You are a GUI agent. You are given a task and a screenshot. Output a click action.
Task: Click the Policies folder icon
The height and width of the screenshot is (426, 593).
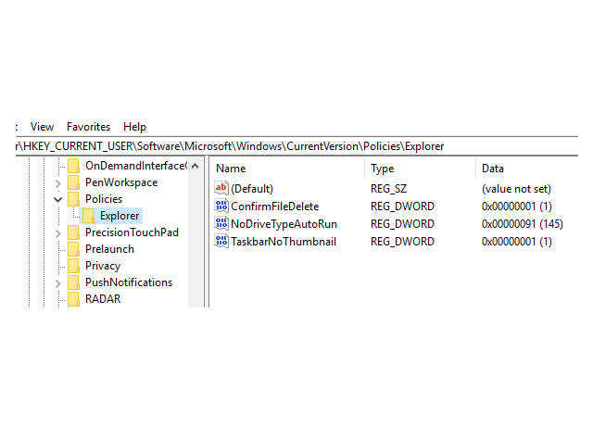coord(73,199)
